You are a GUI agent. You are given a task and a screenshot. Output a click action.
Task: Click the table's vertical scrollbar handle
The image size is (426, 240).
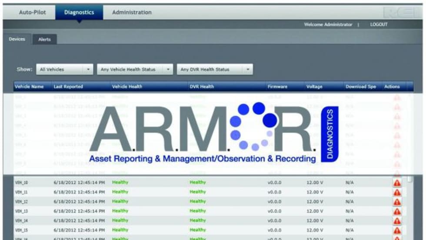(x=409, y=179)
